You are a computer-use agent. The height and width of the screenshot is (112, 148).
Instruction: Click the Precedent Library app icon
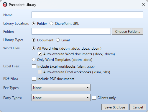point(5,4)
